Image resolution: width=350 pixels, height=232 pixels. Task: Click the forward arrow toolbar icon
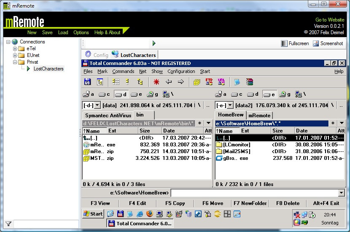(x=181, y=82)
